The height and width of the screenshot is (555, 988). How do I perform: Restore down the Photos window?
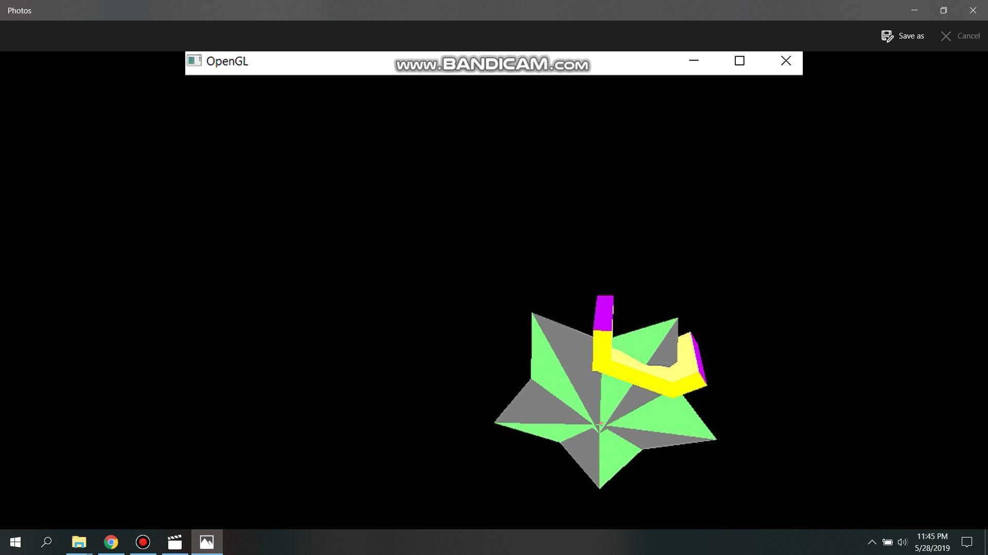[943, 10]
